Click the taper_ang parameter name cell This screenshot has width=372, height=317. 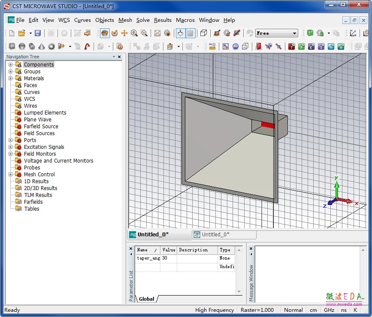coord(148,258)
